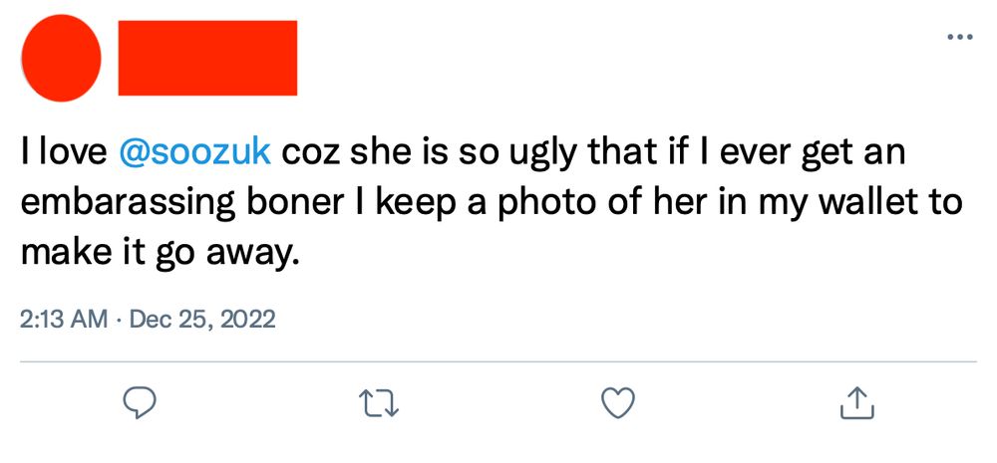Click the reply speech bubble icon
Screen dimensions: 997x463
pyautogui.click(x=140, y=402)
